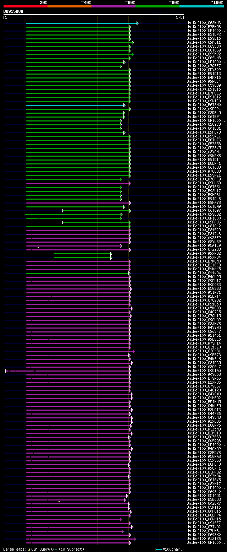Select the UniRef100_Q1HEA2 entry
Viewport: 227px width, 552px height.
tap(204, 398)
